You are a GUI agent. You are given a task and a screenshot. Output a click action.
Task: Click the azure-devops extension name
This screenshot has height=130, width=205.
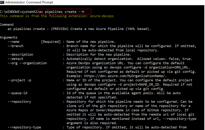coord(102,16)
